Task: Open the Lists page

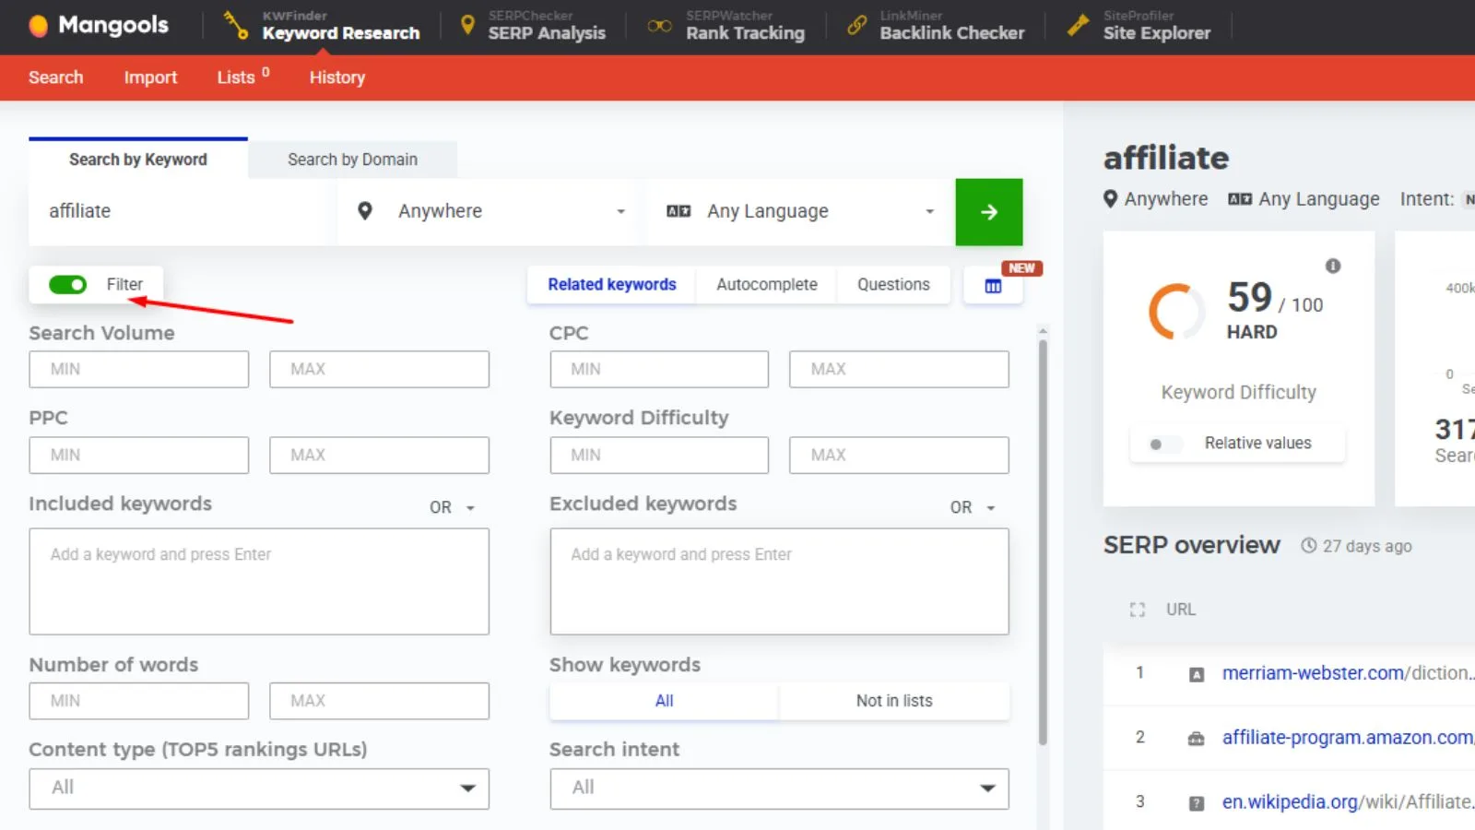Action: coord(243,77)
